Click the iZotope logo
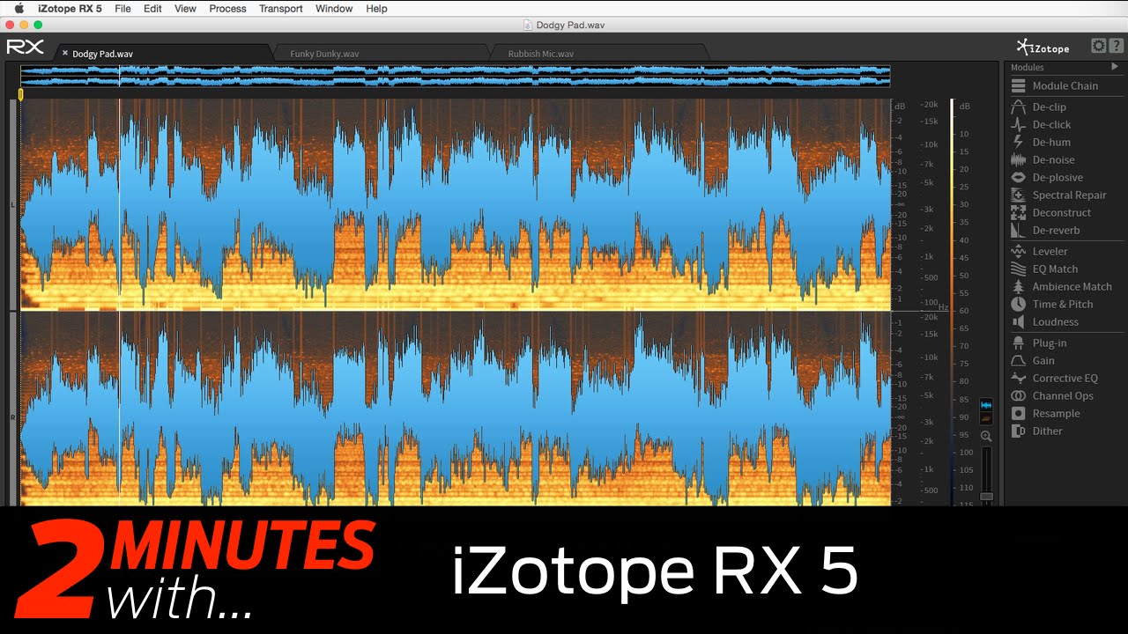This screenshot has height=634, width=1128. (1043, 47)
